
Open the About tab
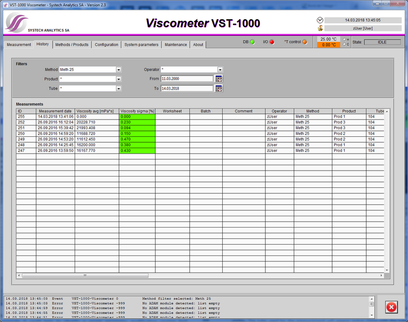[198, 45]
